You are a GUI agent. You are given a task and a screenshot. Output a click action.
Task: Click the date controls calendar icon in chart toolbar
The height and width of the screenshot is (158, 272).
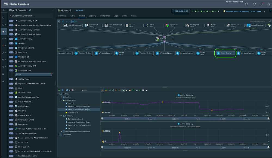pyautogui.click(x=143, y=90)
